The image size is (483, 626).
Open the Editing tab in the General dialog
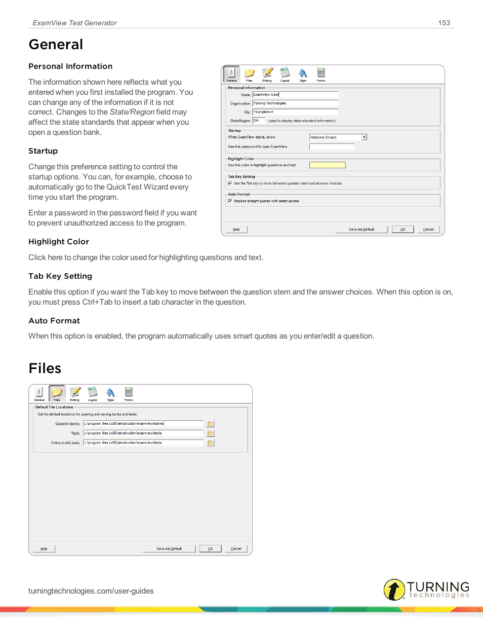[x=267, y=74]
